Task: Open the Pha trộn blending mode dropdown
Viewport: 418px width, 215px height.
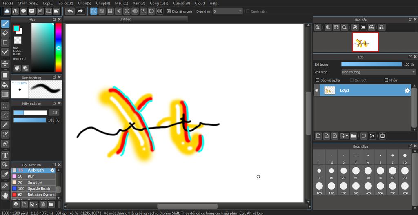Action: tap(378, 72)
